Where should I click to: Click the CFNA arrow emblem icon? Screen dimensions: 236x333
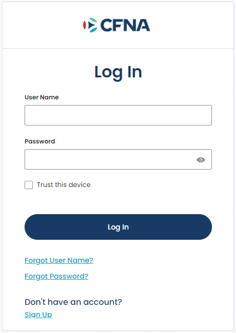click(x=90, y=25)
